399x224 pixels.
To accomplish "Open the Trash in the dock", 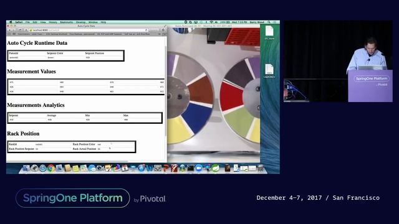I will click(x=261, y=168).
